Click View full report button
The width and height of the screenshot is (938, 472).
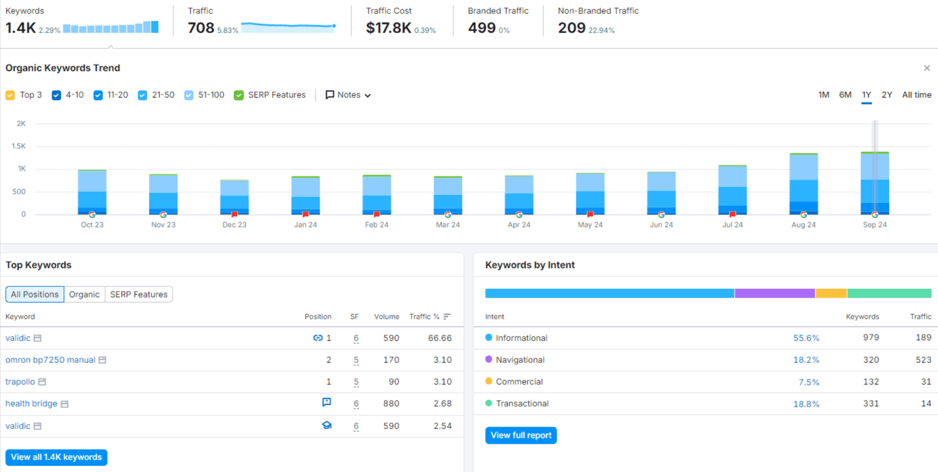pos(521,436)
